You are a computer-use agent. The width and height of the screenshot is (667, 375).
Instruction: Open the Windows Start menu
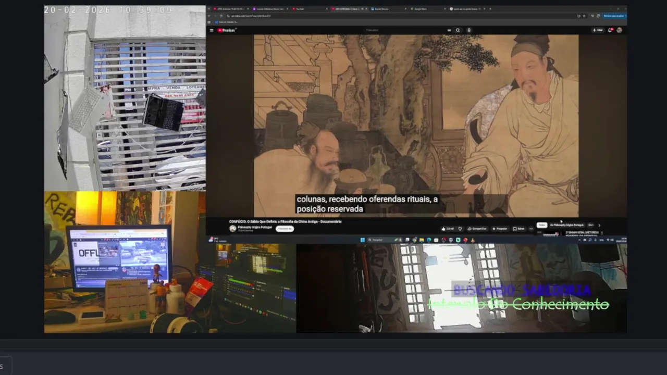pyautogui.click(x=363, y=240)
